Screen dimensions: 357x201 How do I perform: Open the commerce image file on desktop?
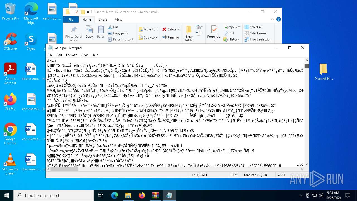(31, 102)
